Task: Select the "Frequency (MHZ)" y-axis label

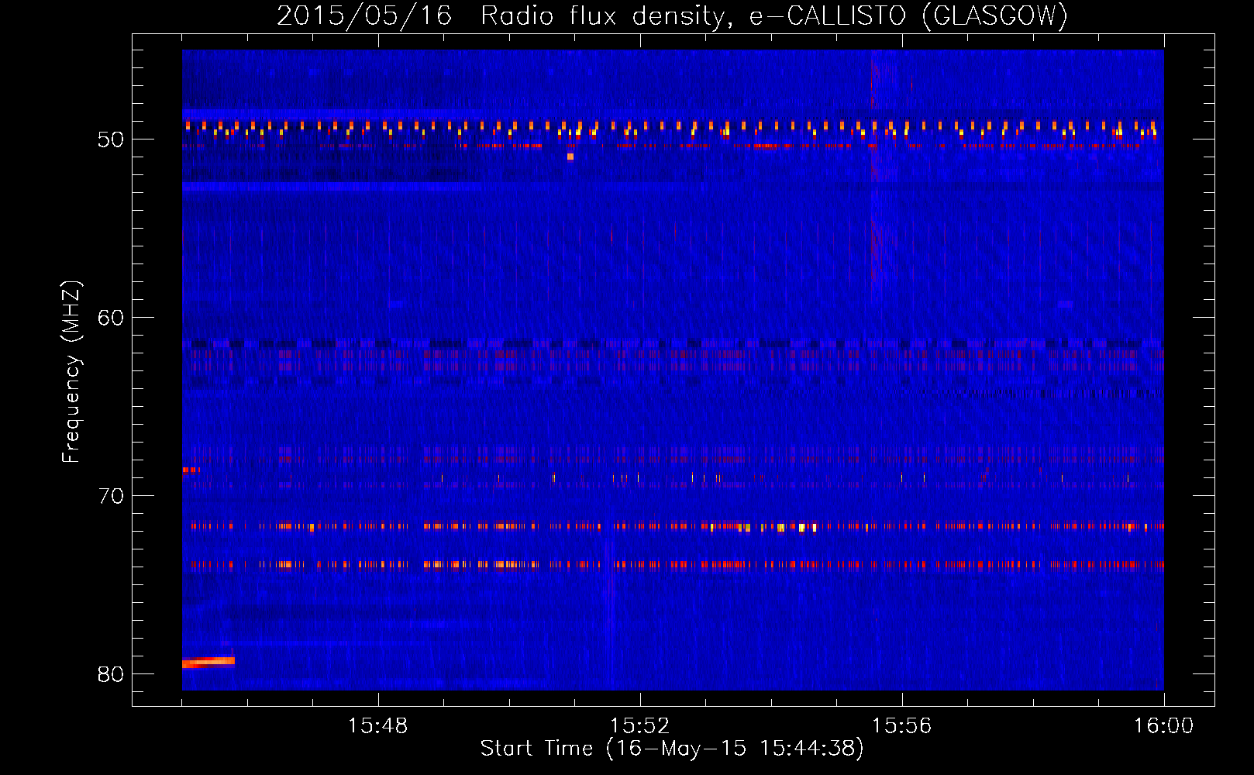Action: 71,372
